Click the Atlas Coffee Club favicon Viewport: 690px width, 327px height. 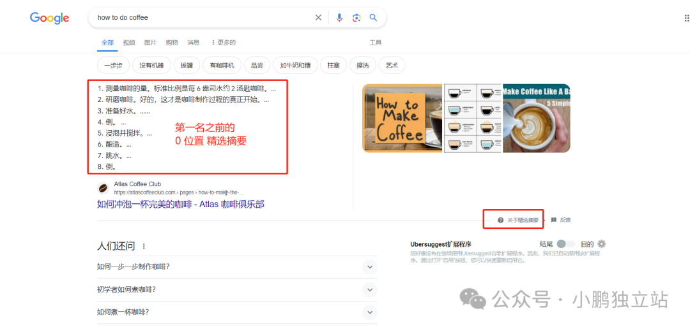[x=103, y=188]
